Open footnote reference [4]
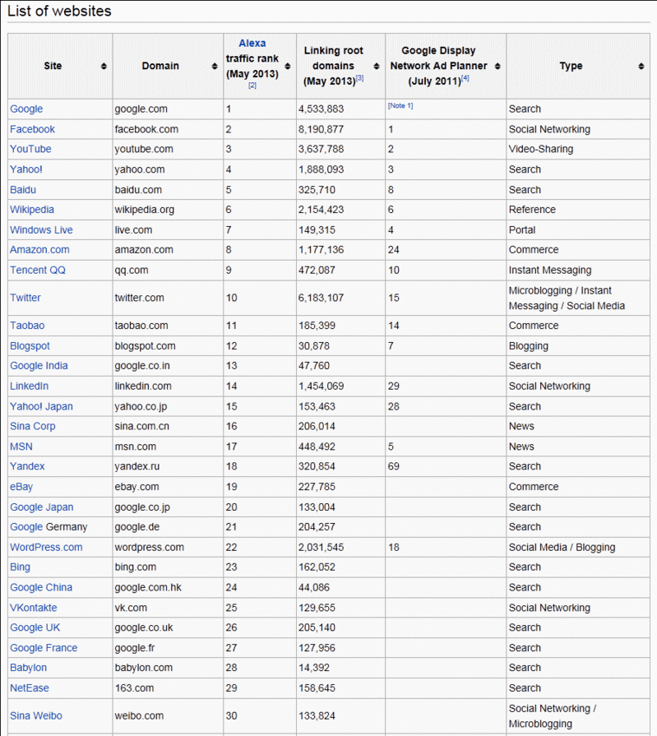 click(x=465, y=78)
